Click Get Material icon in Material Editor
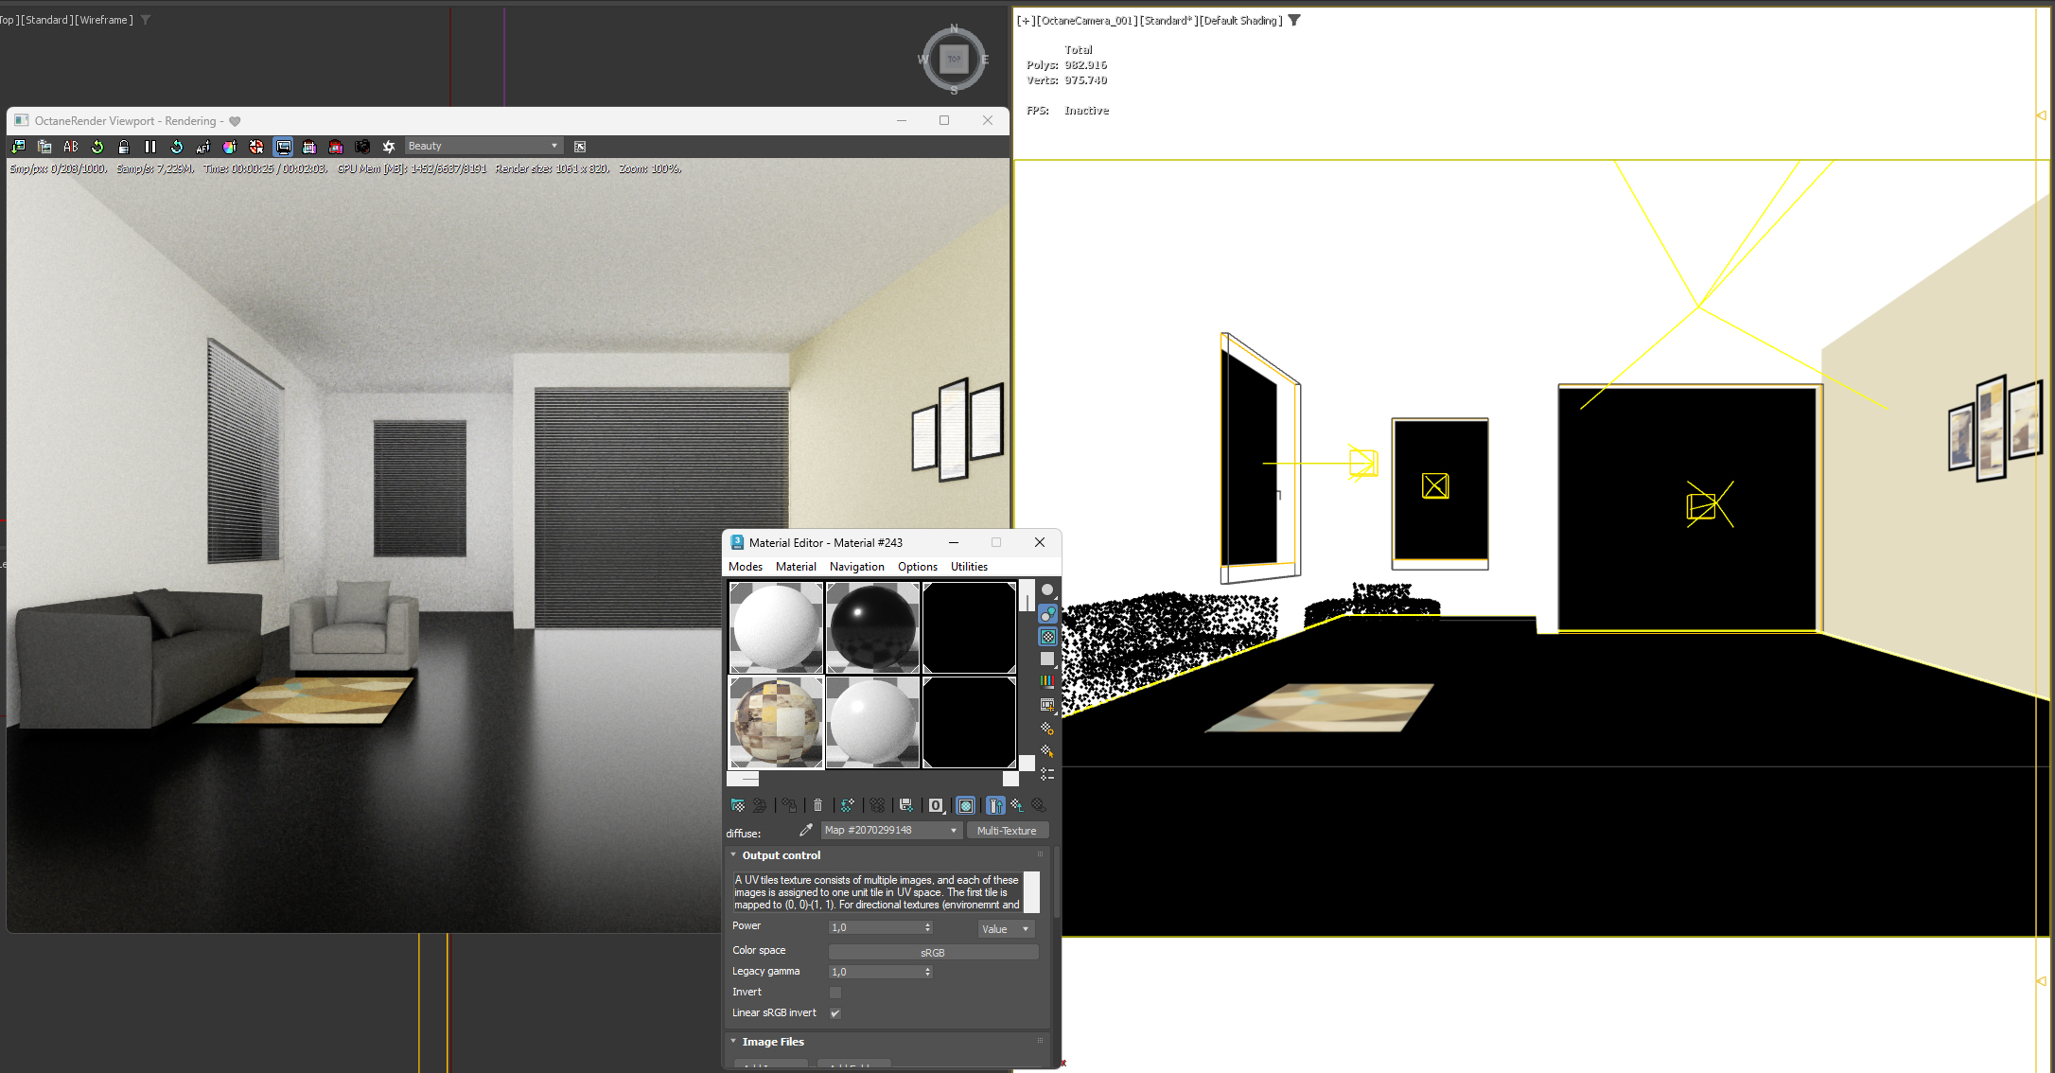The height and width of the screenshot is (1073, 2055). coord(738,805)
